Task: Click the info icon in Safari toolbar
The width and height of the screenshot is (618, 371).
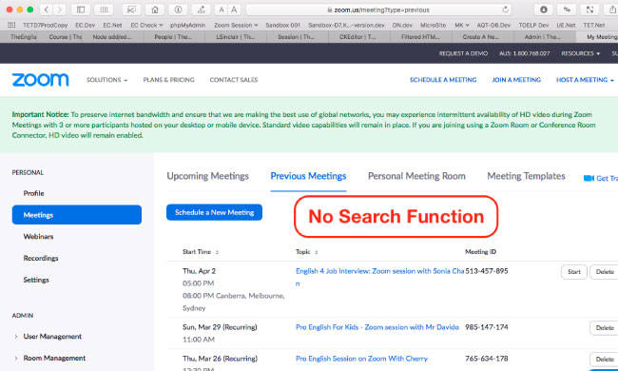Action: click(178, 10)
